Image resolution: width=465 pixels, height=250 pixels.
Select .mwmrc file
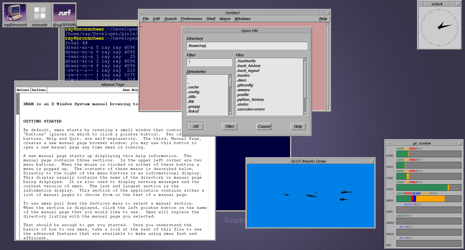coord(269,90)
